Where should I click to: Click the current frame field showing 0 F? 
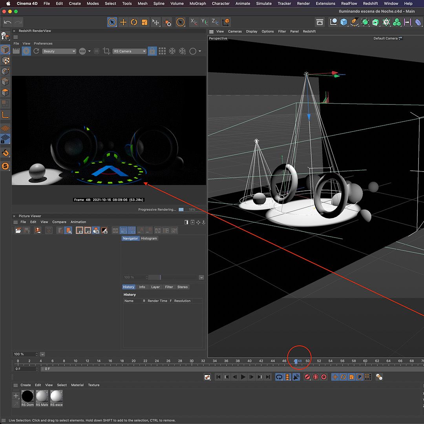tap(26, 369)
